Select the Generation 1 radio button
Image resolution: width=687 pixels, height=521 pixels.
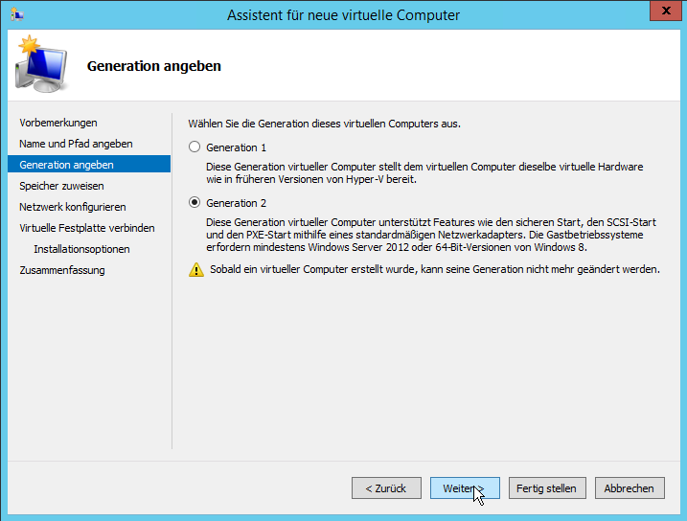195,147
